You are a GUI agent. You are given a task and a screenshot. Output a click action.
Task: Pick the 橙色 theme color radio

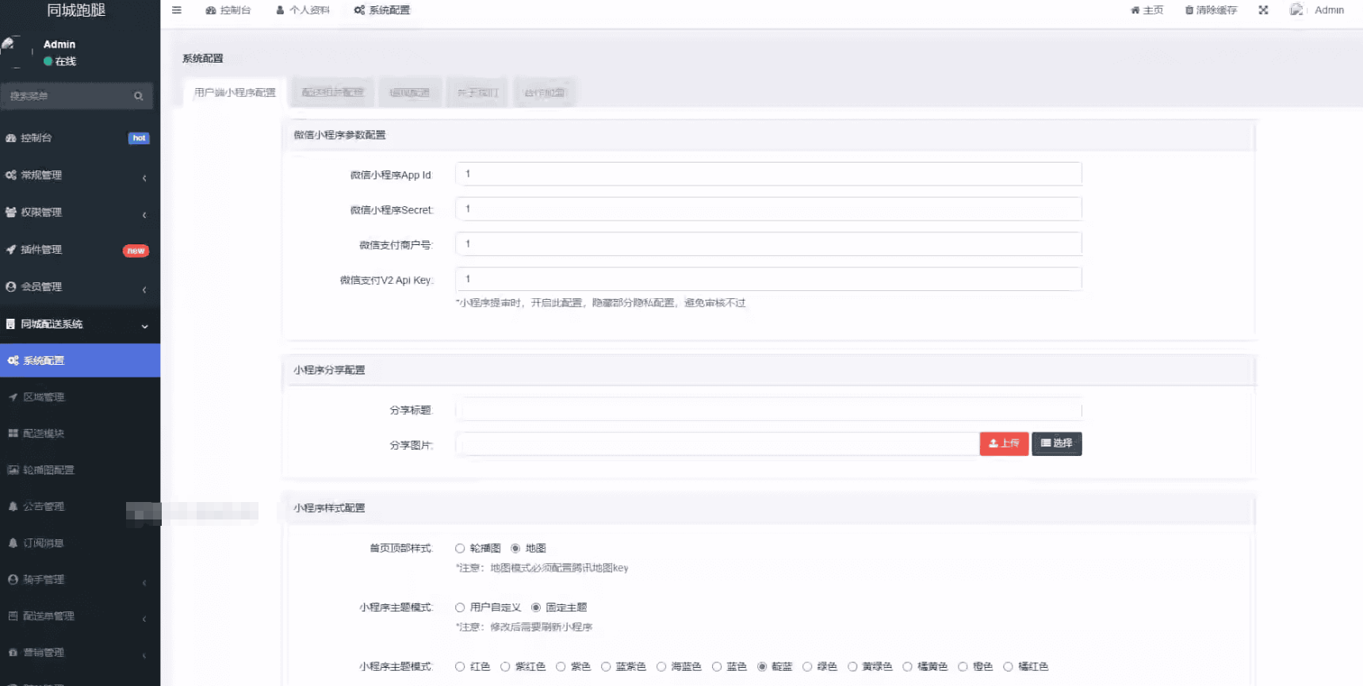[963, 667]
